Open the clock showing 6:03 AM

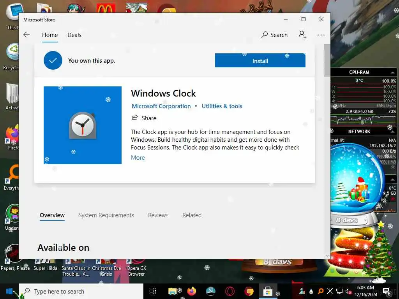[365, 291]
